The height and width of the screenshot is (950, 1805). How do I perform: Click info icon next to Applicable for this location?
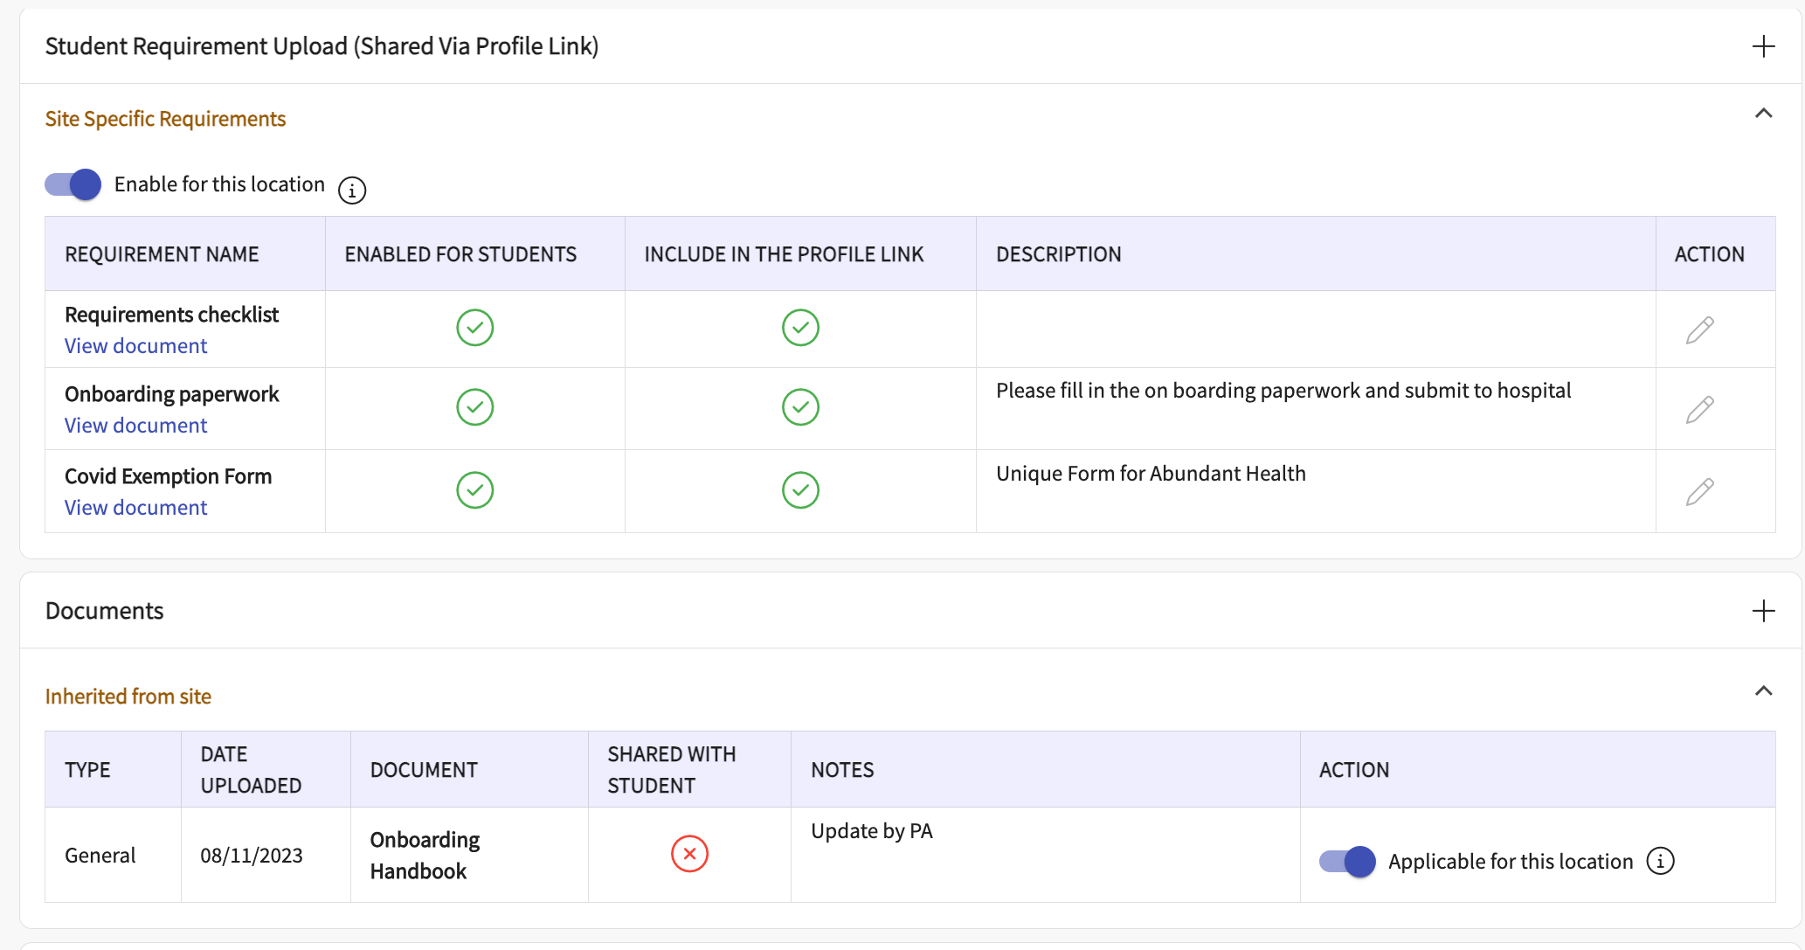point(1660,861)
